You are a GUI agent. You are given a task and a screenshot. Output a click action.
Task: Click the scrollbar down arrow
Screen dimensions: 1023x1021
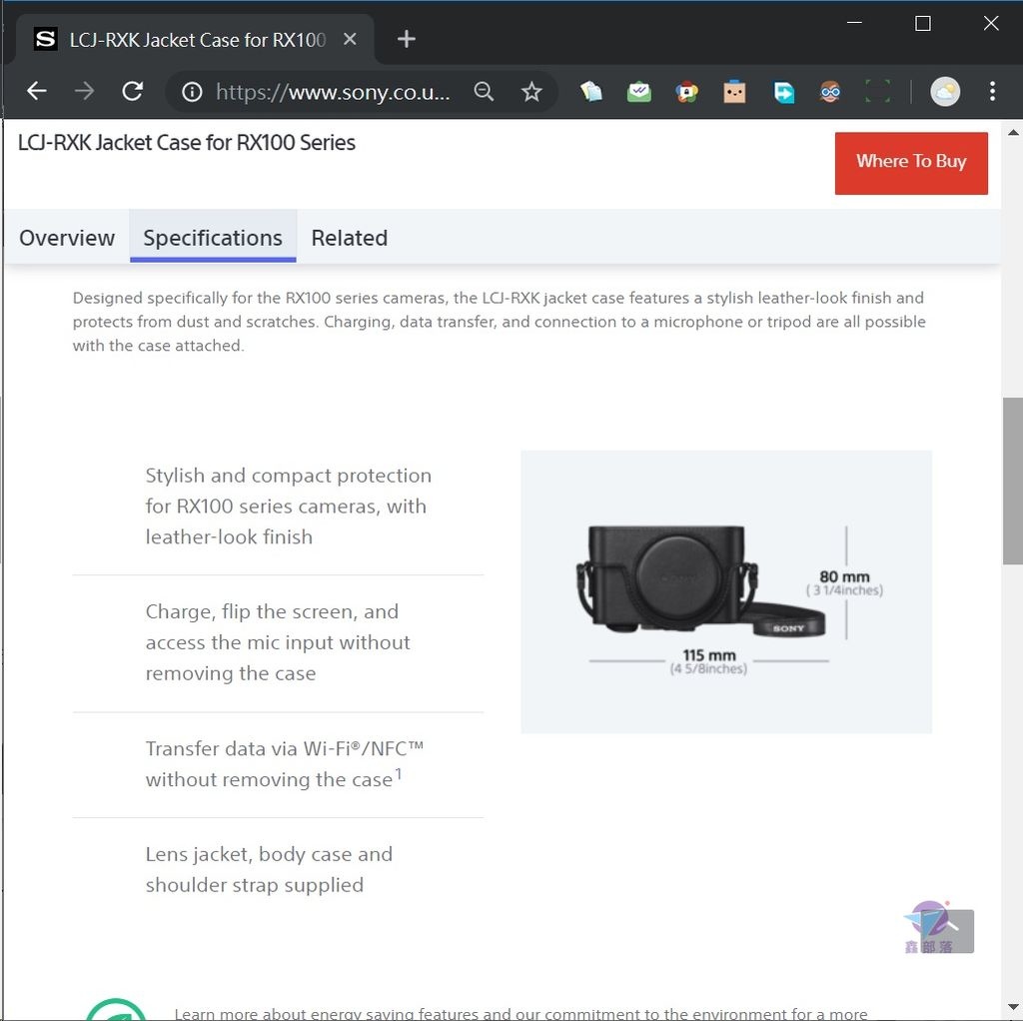pyautogui.click(x=1013, y=1007)
